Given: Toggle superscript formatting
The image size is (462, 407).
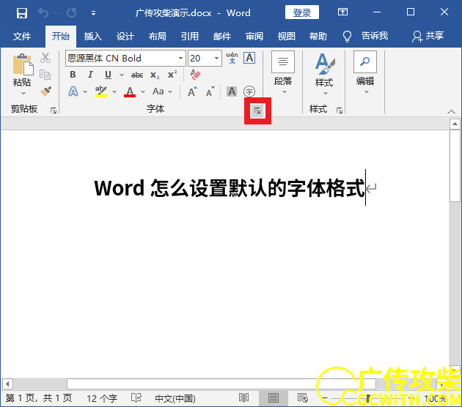Looking at the screenshot, I should [x=172, y=75].
